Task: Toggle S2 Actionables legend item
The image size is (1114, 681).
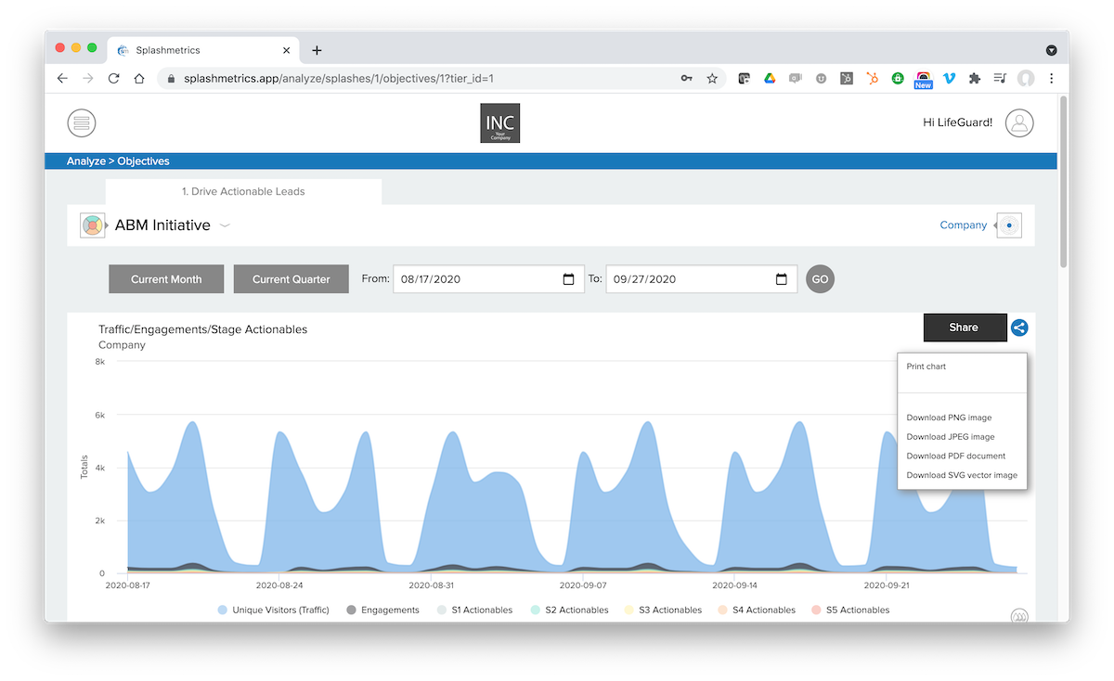Action: pyautogui.click(x=569, y=610)
